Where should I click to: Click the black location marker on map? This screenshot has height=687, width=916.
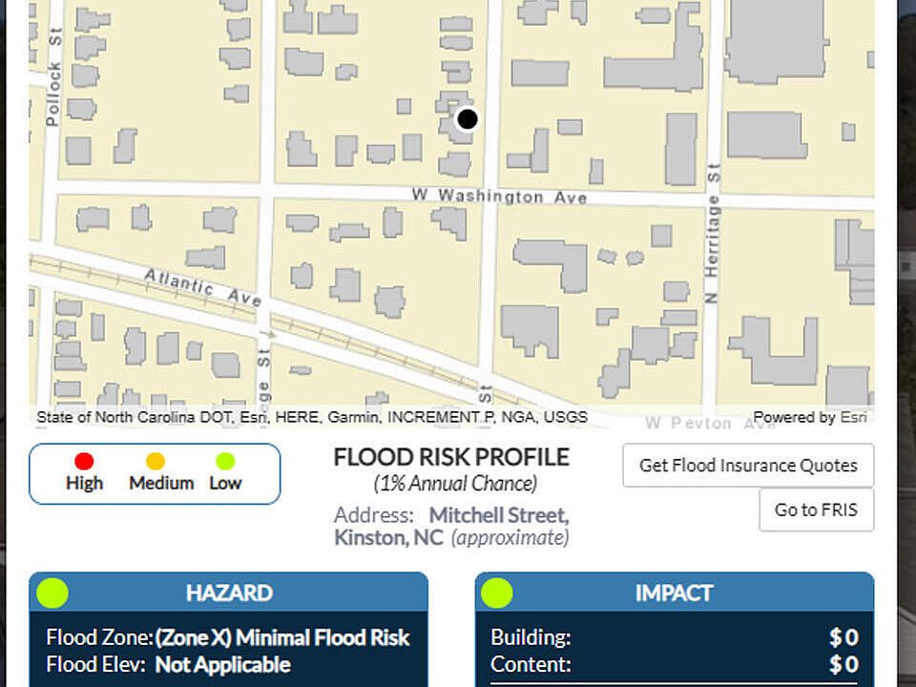click(x=467, y=119)
